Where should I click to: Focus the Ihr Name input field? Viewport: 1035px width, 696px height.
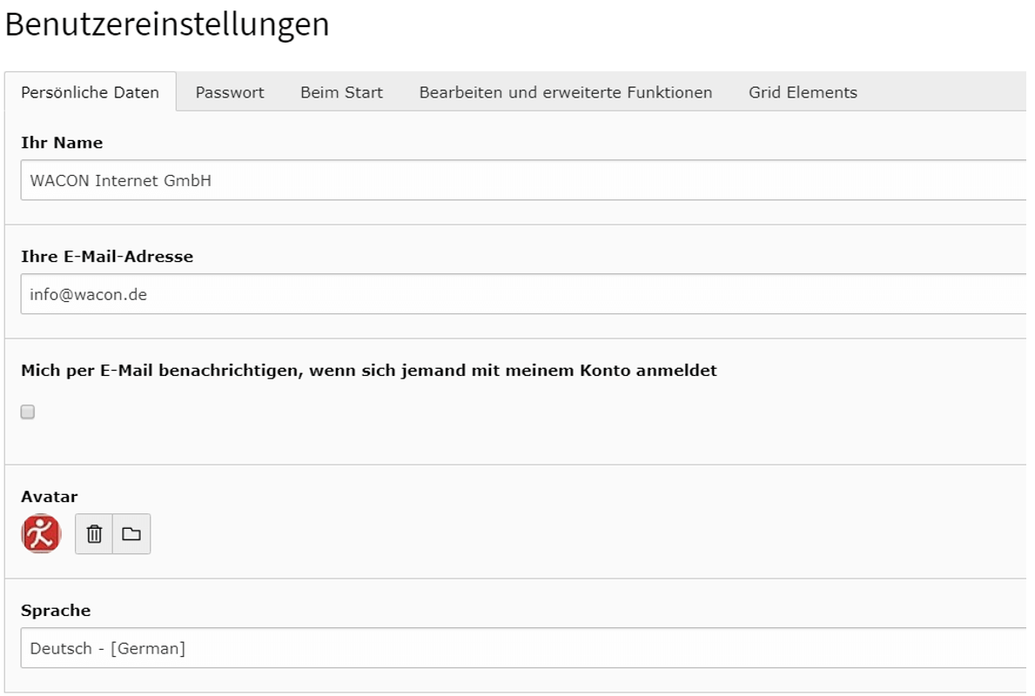[x=522, y=180]
